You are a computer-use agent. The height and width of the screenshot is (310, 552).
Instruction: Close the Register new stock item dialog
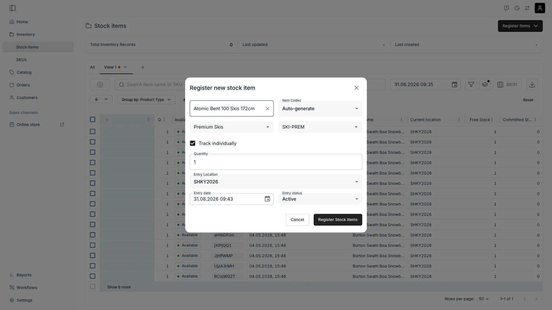pos(356,88)
